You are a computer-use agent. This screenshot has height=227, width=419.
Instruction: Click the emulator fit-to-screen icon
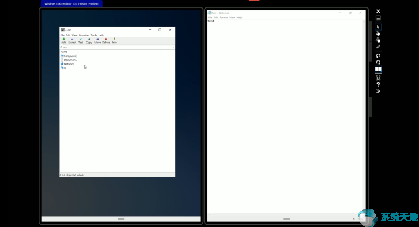pyautogui.click(x=378, y=78)
